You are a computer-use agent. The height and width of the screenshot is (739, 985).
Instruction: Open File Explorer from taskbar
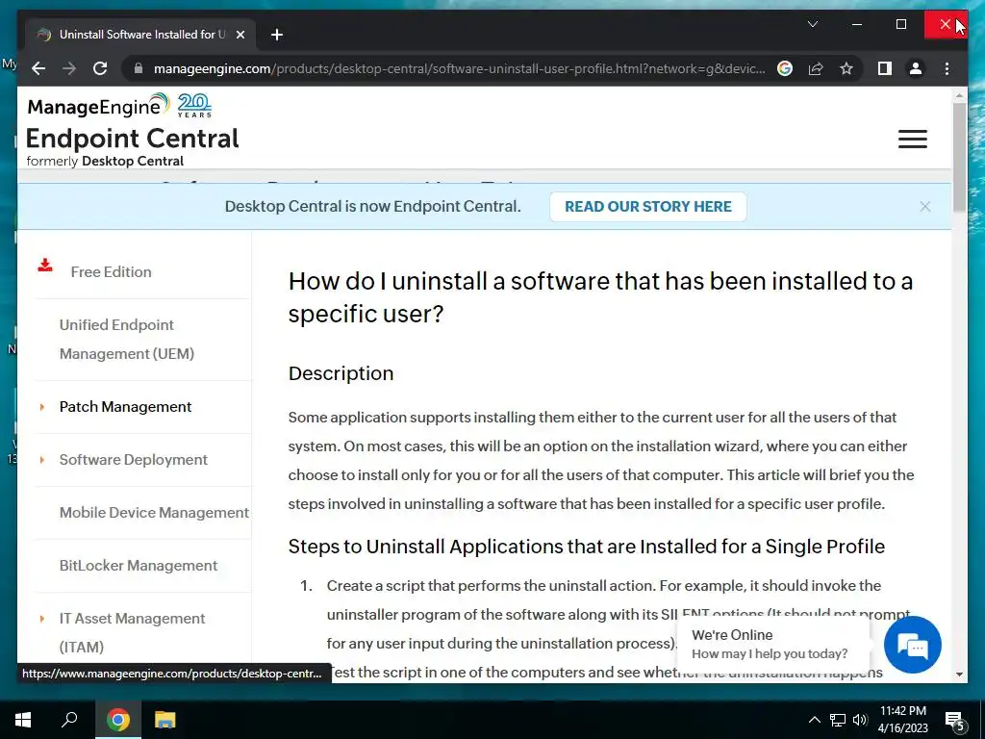coord(165,720)
